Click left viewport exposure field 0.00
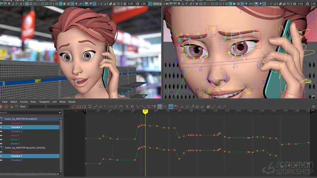Image resolution: width=317 pixels, height=178 pixels. [131, 4]
